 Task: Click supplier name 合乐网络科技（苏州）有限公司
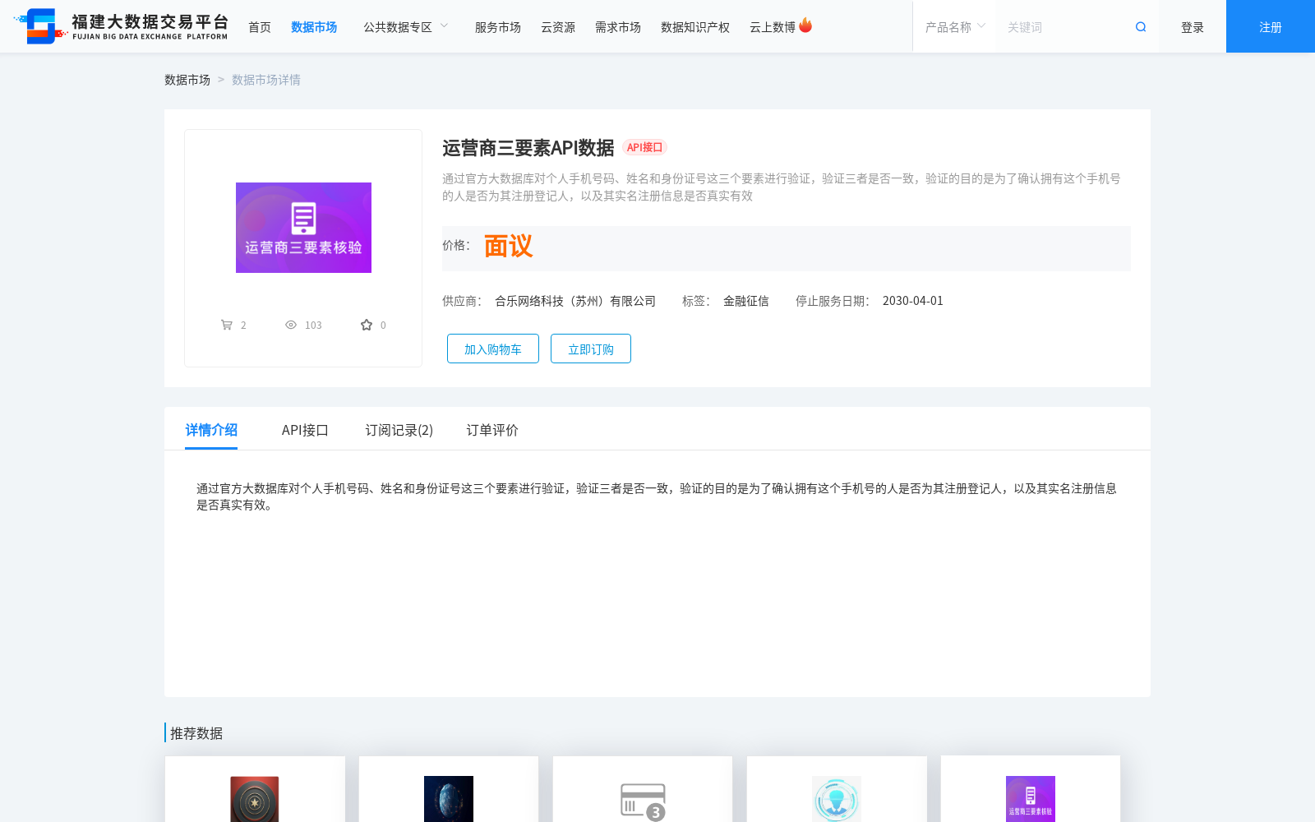click(575, 301)
